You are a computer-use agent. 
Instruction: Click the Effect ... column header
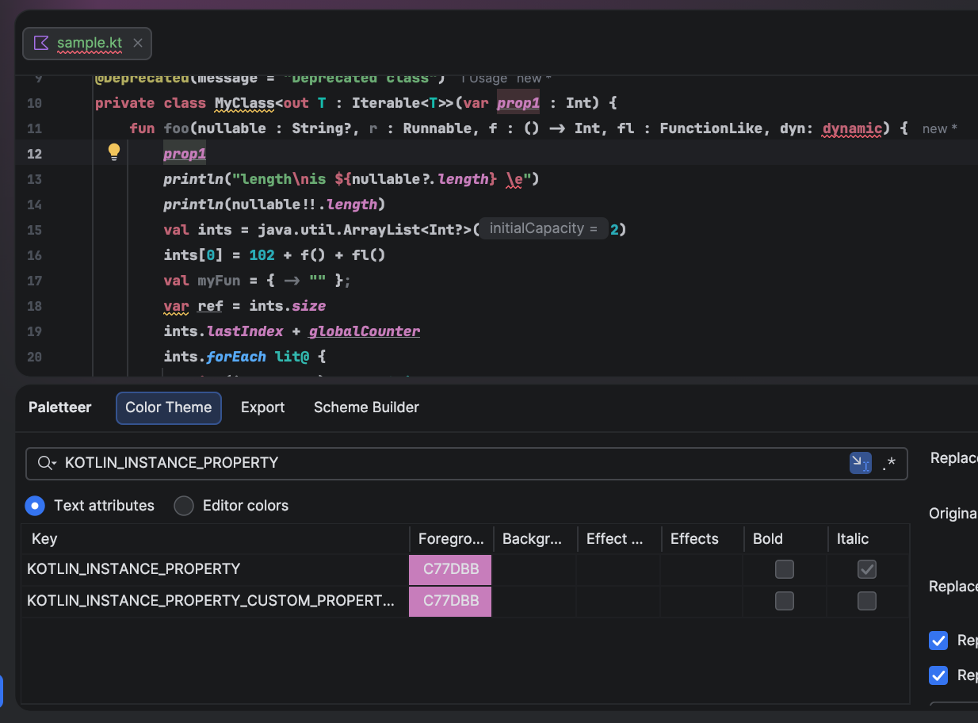[x=619, y=539]
